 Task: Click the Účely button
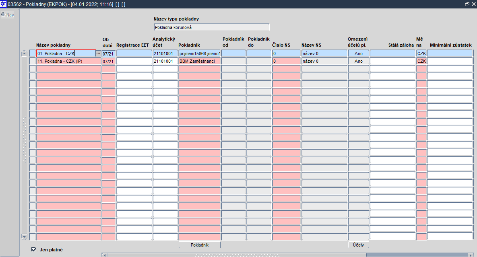(x=358, y=245)
